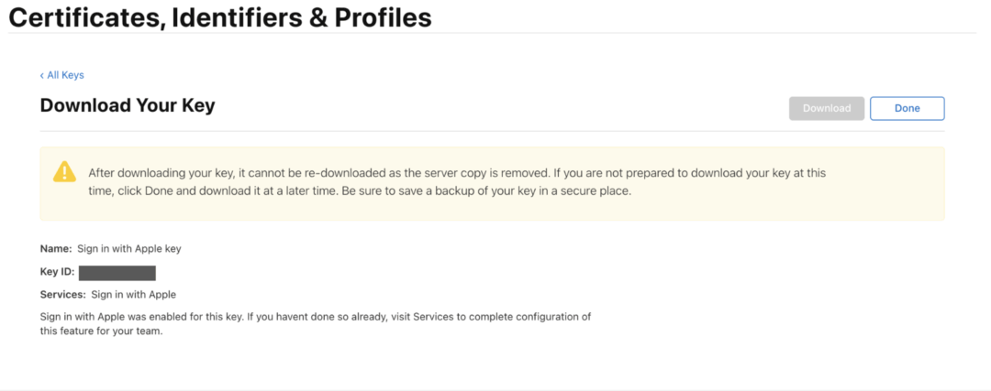Image resolution: width=991 pixels, height=391 pixels.
Task: Click the Certificates, Identifiers & Profiles heading
Action: pyautogui.click(x=220, y=17)
